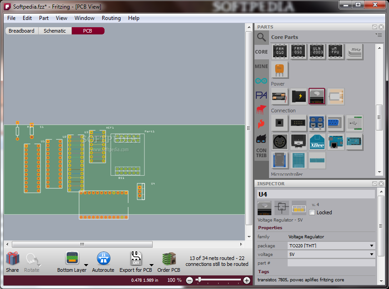Choose the blue screw terminal part

(x=317, y=123)
